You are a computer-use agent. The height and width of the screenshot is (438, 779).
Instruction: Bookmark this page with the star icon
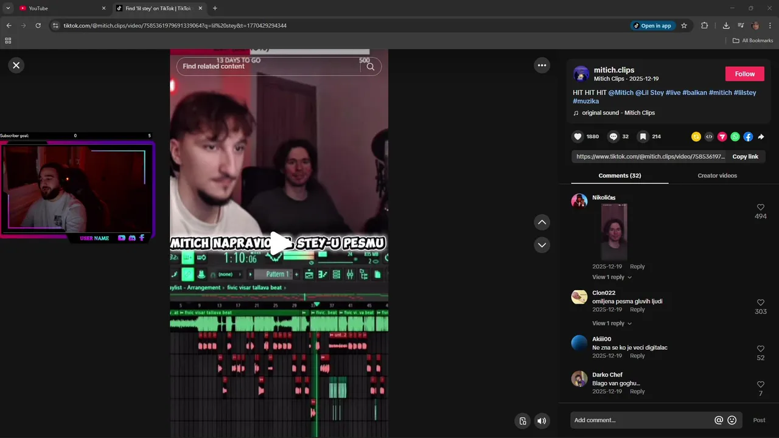click(x=684, y=26)
